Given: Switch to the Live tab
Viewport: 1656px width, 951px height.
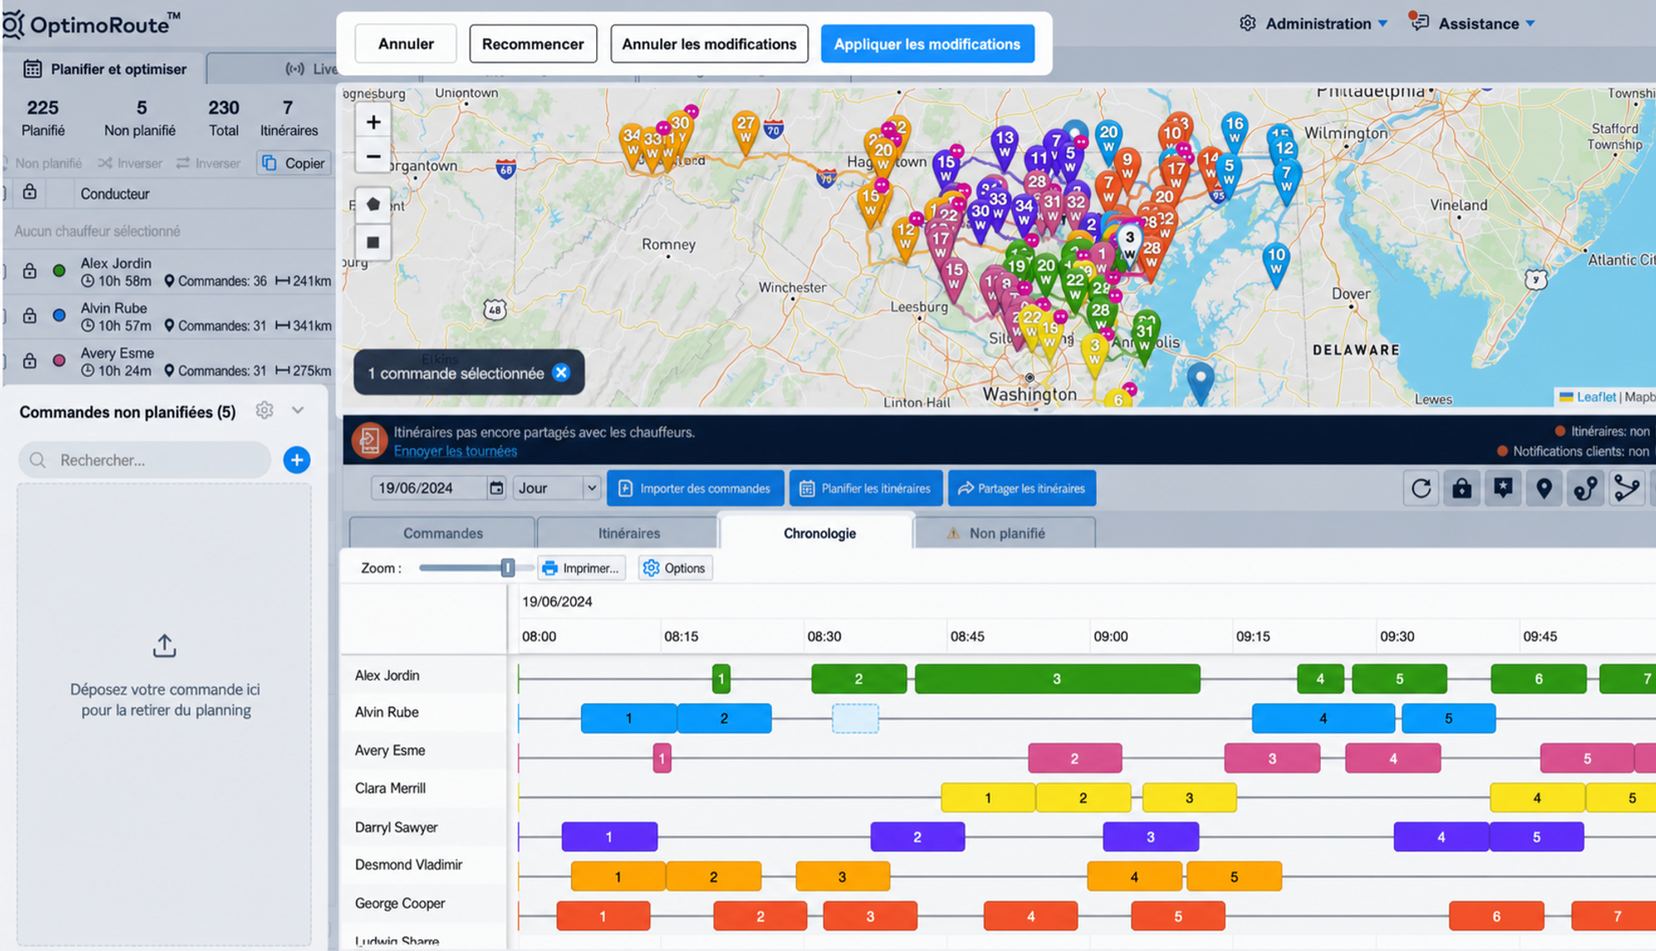Looking at the screenshot, I should tap(312, 69).
